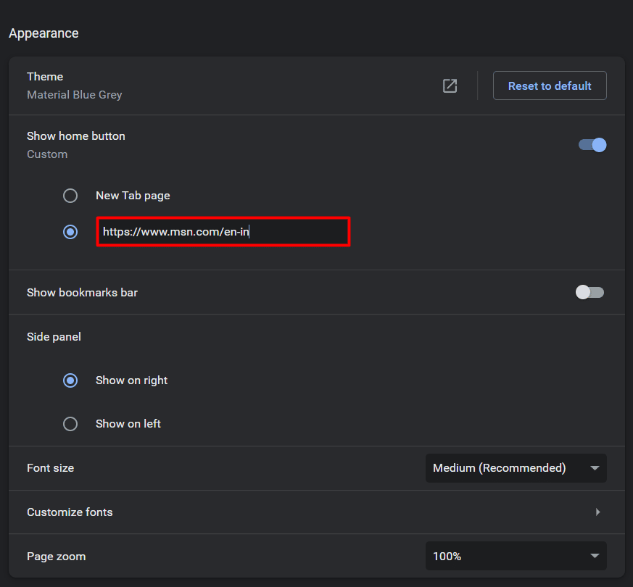
Task: Click the Show on right label text
Action: pos(132,380)
